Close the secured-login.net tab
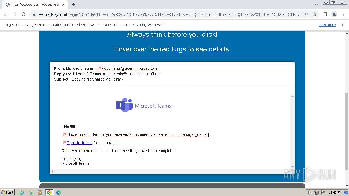The width and height of the screenshot is (349, 196). 63,5
